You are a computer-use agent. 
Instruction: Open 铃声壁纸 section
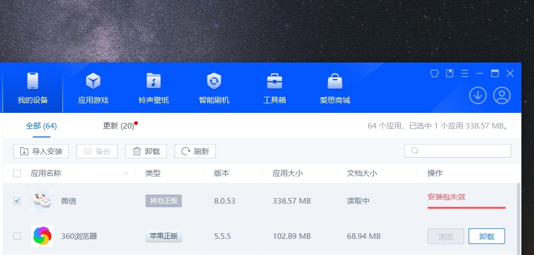(154, 88)
